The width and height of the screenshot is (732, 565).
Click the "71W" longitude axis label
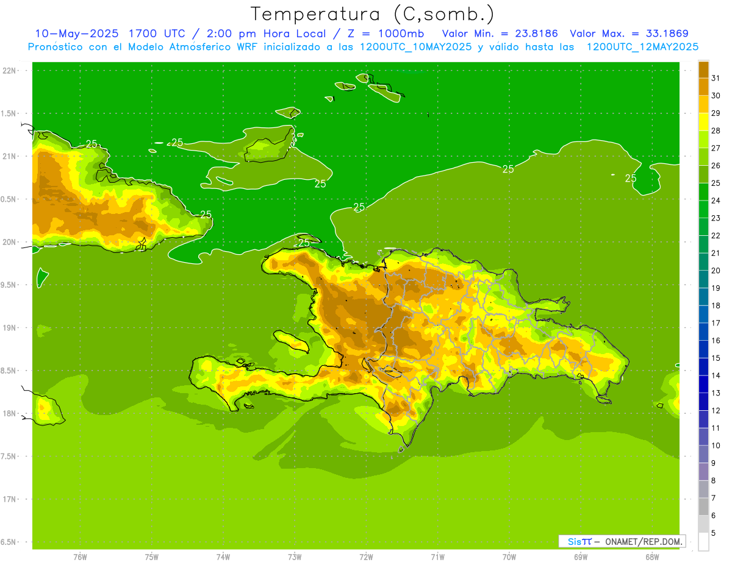point(437,556)
